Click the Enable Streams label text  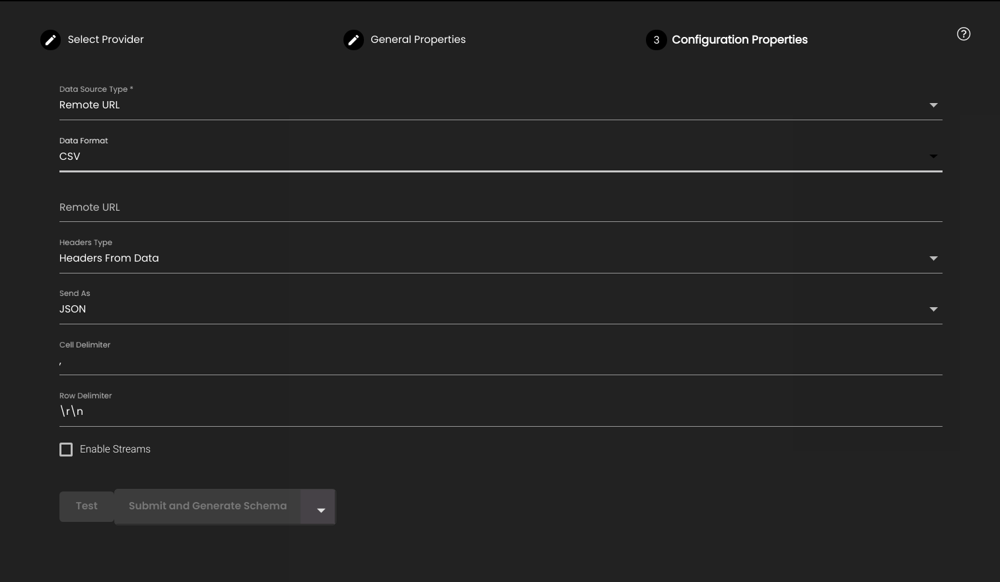point(115,449)
